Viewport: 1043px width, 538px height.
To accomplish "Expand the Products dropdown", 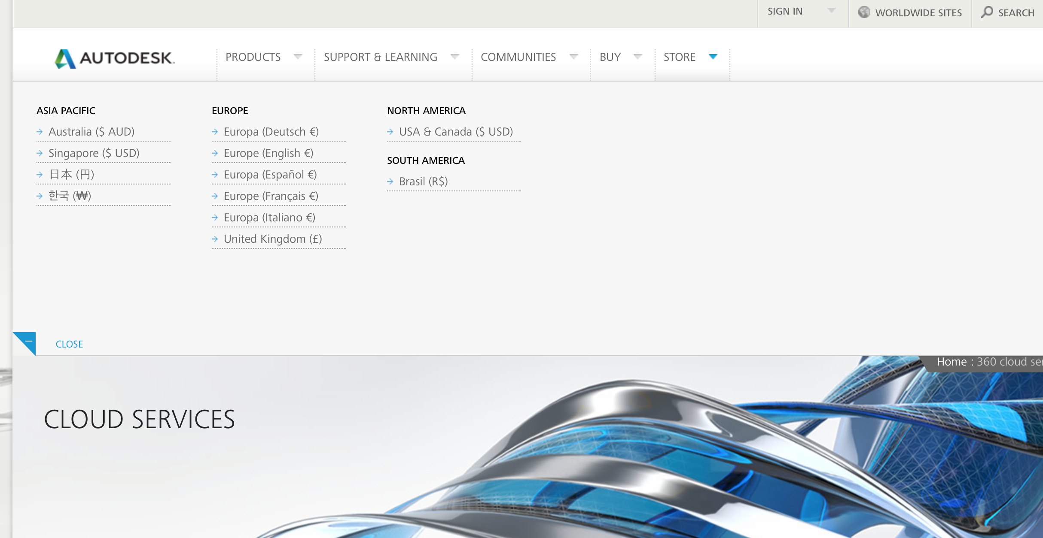I will [x=299, y=57].
